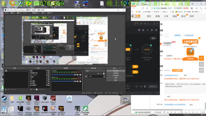
Task: Open desktop audio (台式音响) gear settings
Action: (80, 75)
